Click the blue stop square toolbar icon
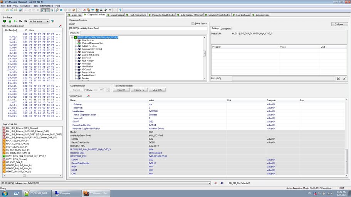This screenshot has width=351, height=197. [x=61, y=10]
